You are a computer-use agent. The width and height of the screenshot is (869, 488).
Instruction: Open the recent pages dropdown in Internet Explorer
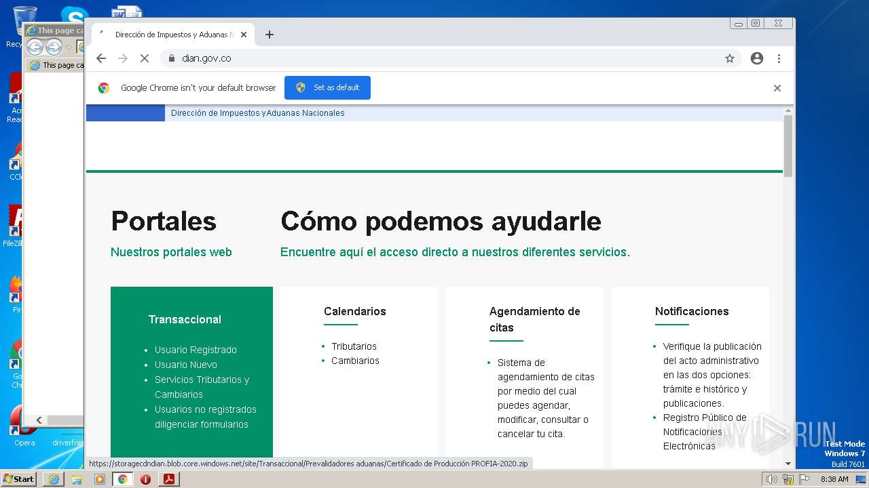tap(69, 47)
